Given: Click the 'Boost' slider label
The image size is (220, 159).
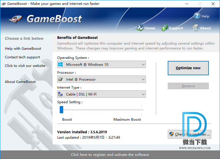Looking at the screenshot, I should pos(67,120).
